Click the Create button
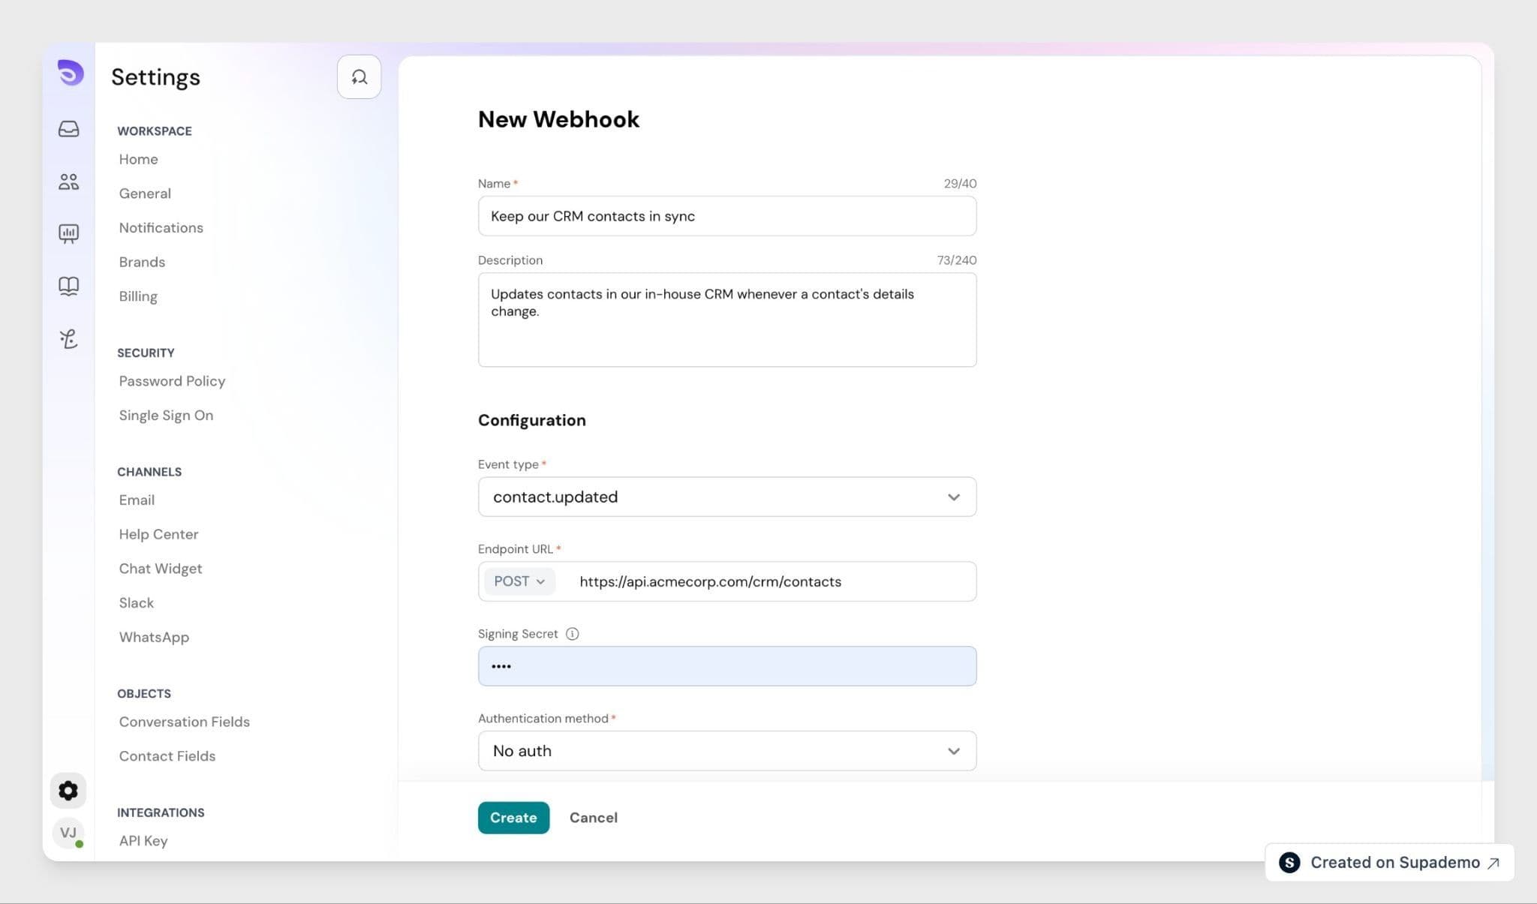 tap(513, 818)
